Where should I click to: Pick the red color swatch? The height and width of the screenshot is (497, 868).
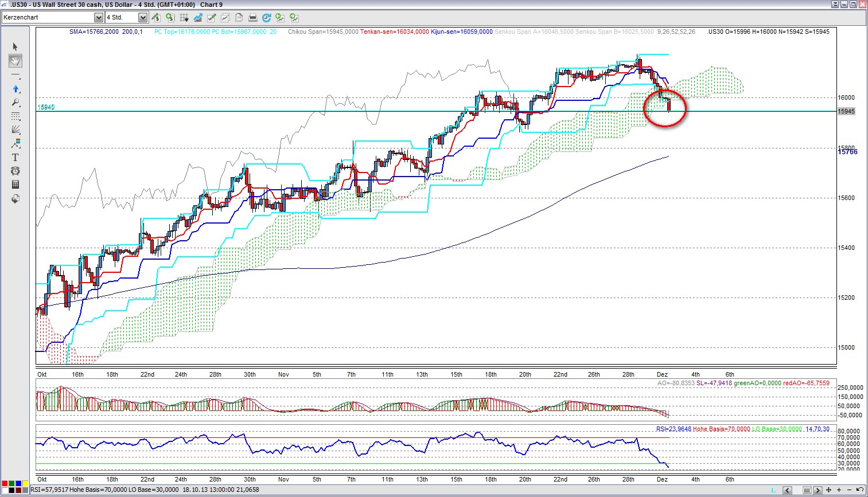5,484
